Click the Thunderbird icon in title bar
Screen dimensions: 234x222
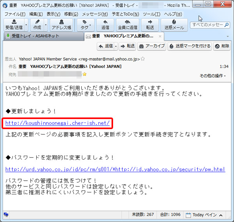coord(5,5)
